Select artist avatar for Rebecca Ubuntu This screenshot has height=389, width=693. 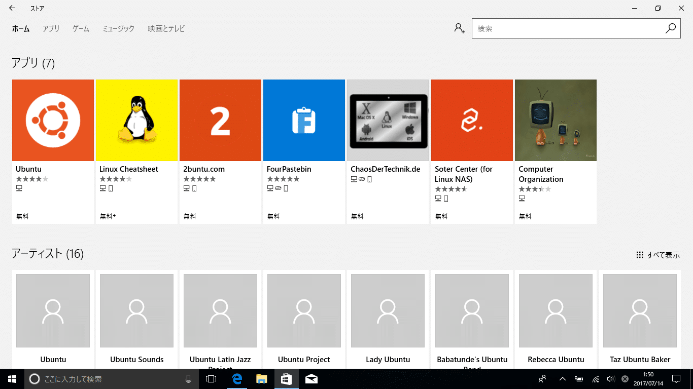pos(556,311)
